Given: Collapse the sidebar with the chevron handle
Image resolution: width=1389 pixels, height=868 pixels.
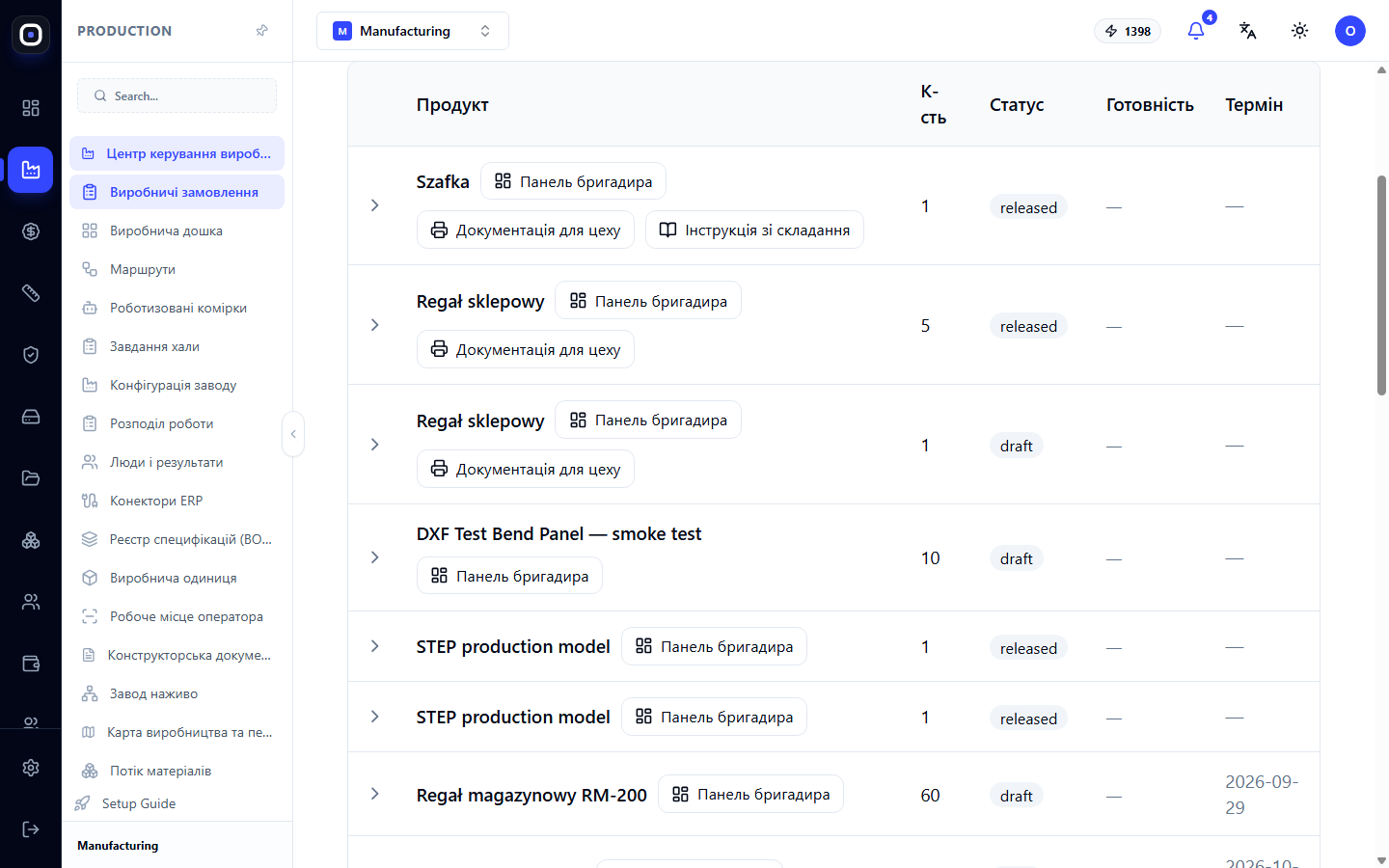Looking at the screenshot, I should [x=293, y=434].
